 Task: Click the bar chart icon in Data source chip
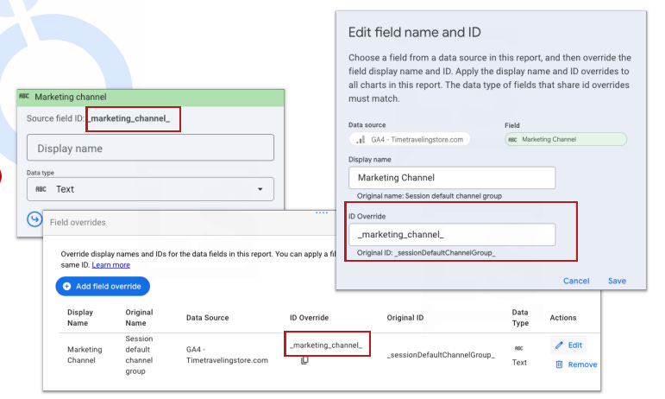pyautogui.click(x=361, y=139)
